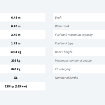Click the Draft label
Image resolution: width=105 pixels, height=105 pixels.
[x=58, y=17]
